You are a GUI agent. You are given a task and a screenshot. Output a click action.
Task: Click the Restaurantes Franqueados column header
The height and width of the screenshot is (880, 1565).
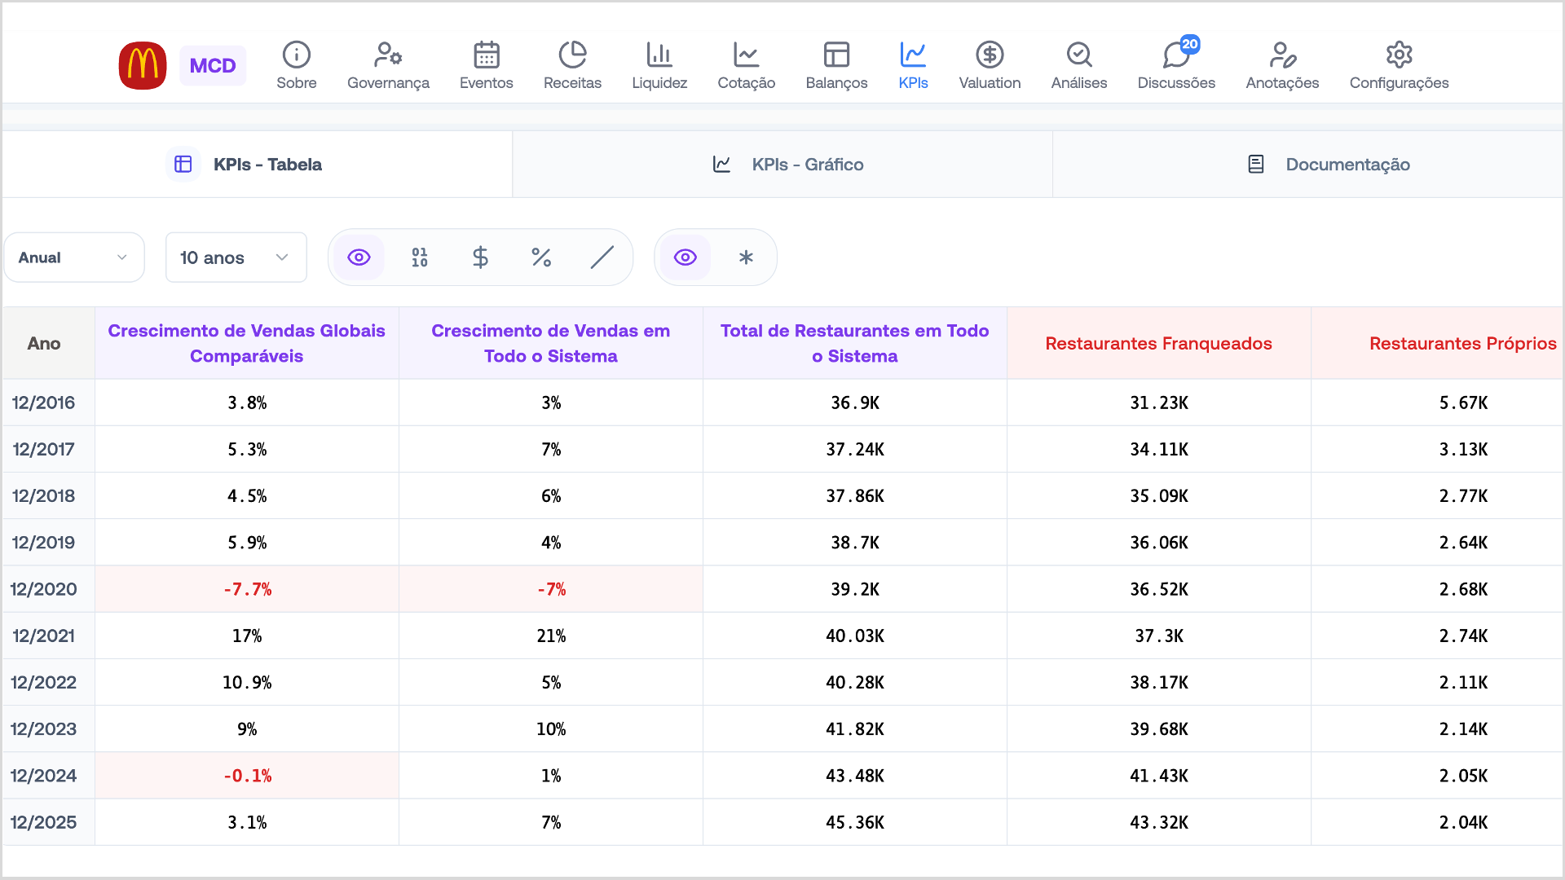pos(1158,343)
